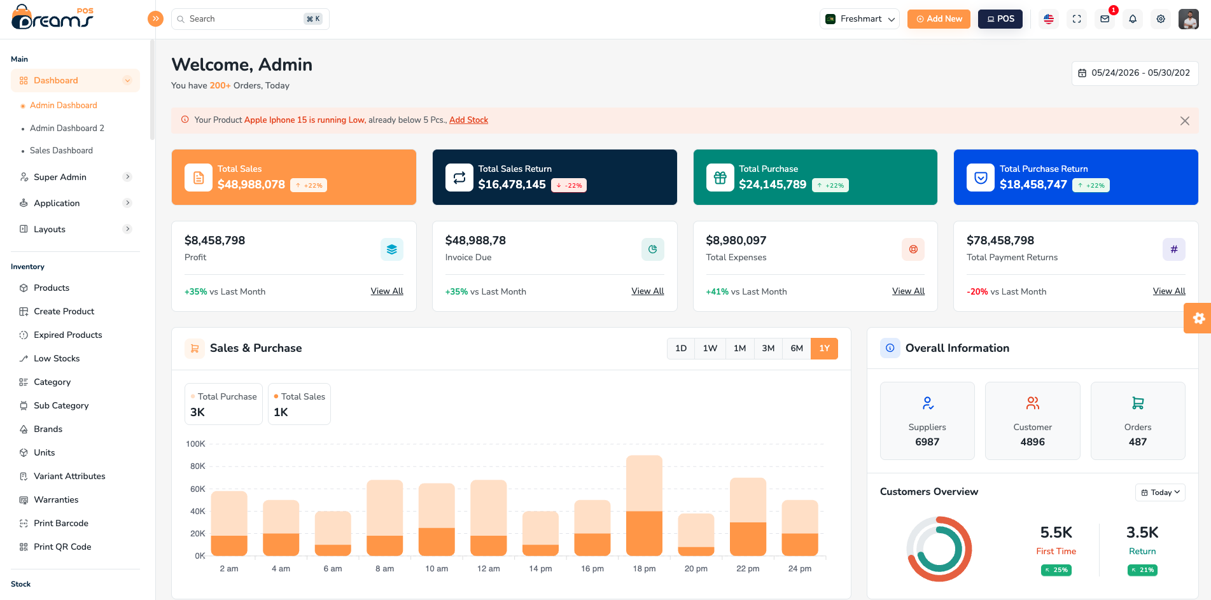This screenshot has height=600, width=1211.
Task: Open the orange floating theme customizer gear
Action: (1198, 318)
